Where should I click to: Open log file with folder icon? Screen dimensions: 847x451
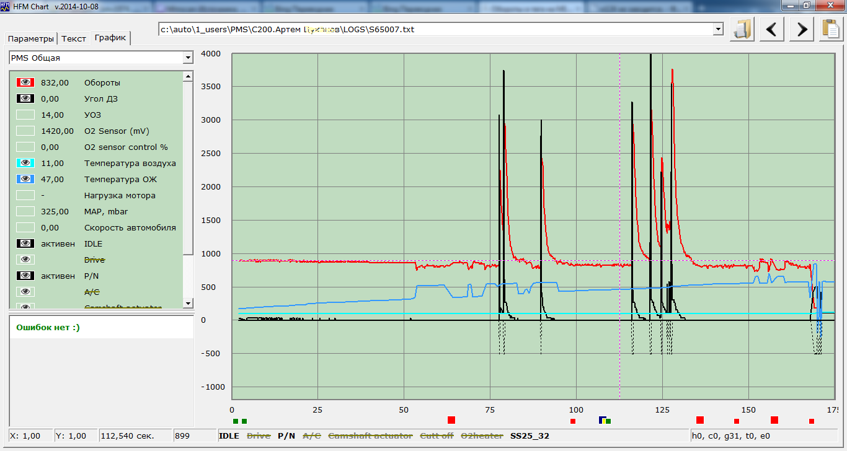[x=742, y=29]
